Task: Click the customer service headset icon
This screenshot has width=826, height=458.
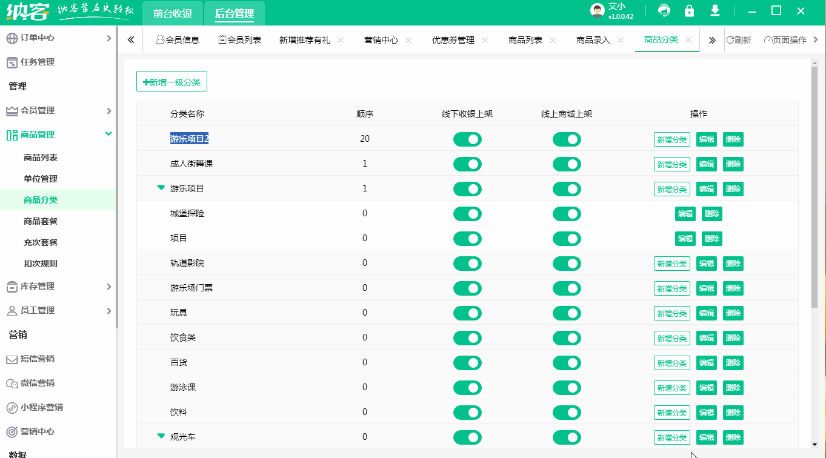Action: 665,10
